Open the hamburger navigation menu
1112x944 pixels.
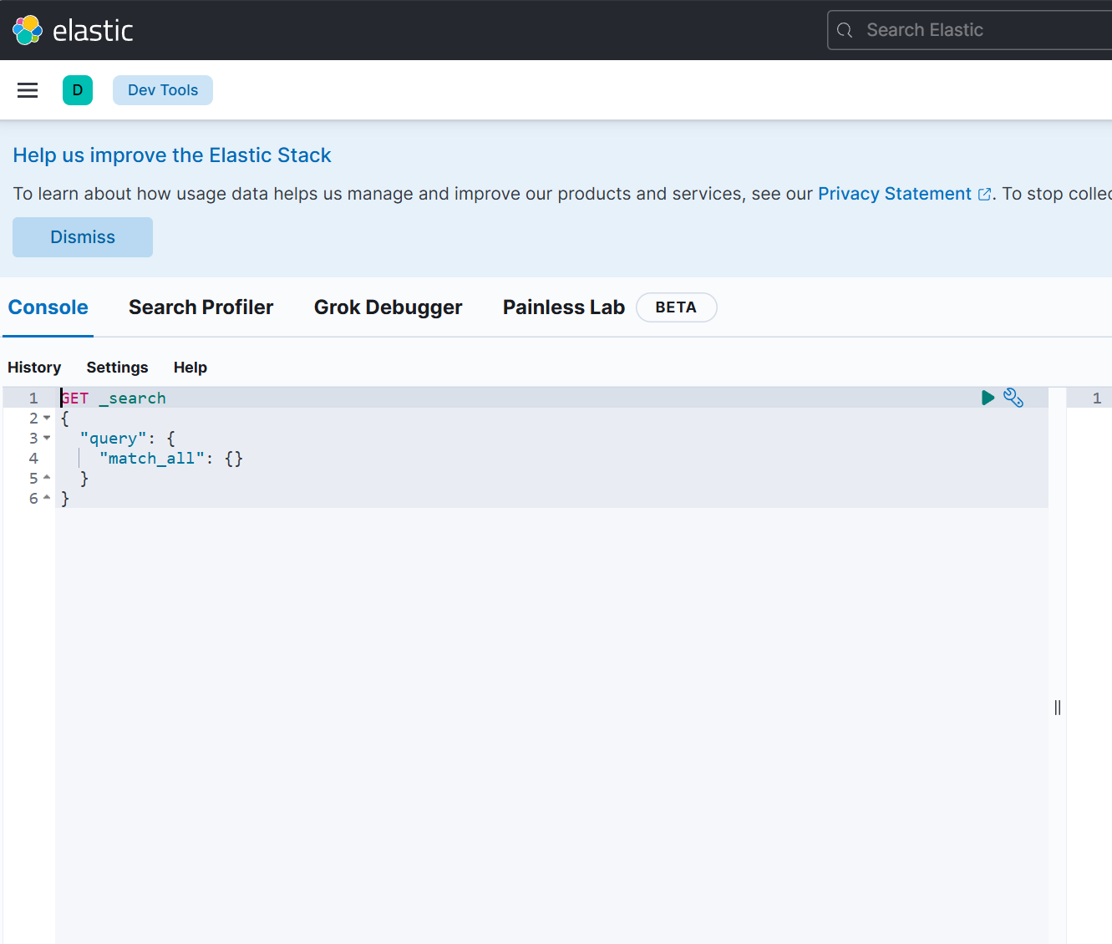click(x=28, y=90)
